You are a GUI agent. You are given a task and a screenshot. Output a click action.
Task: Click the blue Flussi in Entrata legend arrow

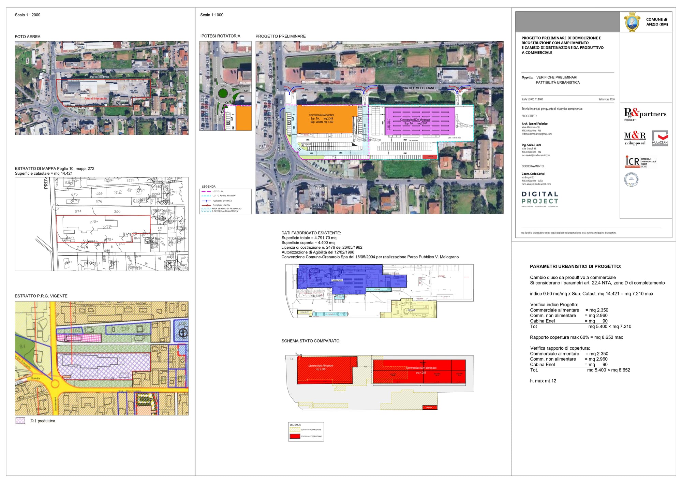pyautogui.click(x=206, y=201)
